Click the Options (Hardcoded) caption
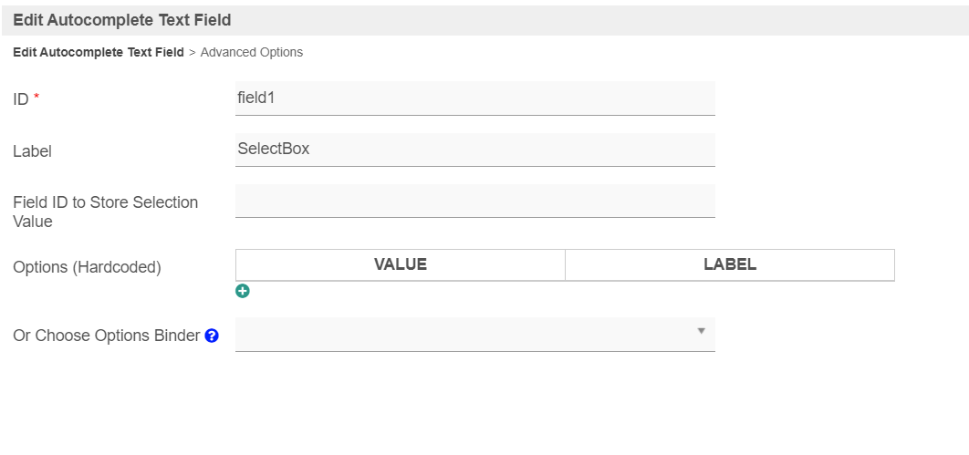Screen dimensions: 969x455 87,267
